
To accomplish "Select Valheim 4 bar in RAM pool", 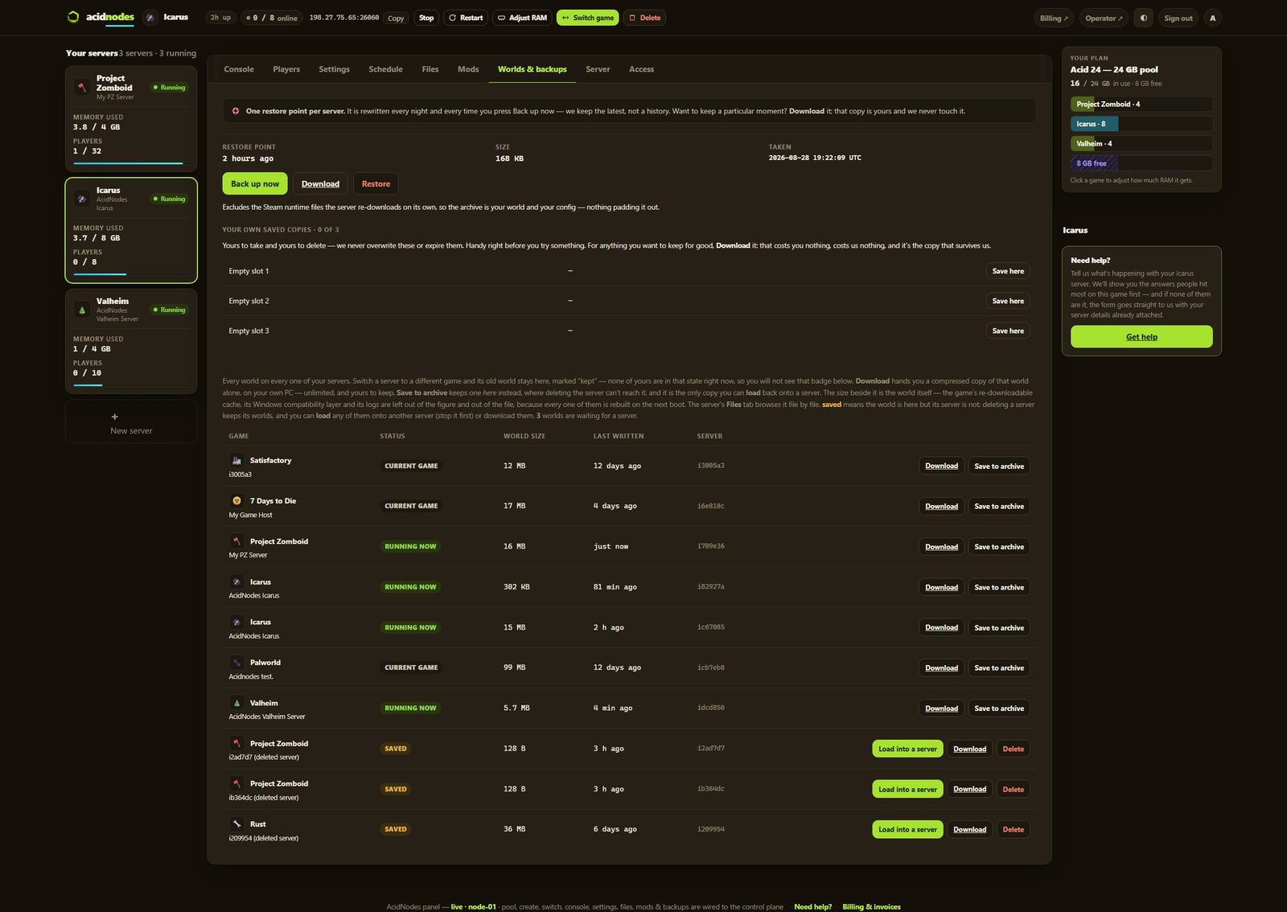I will pos(1141,143).
